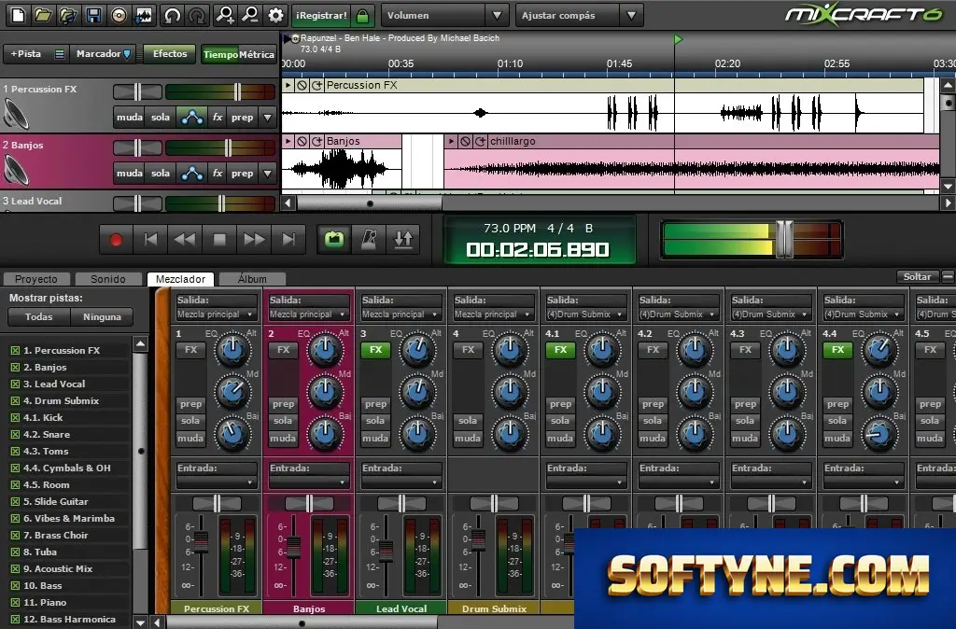The width and height of the screenshot is (956, 629).
Task: Enable loop playback mode icon
Action: tap(334, 240)
